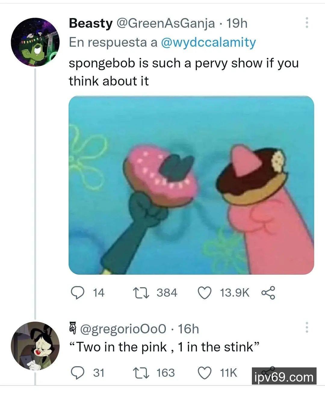Reply to gregorioOoO's comment

(x=77, y=373)
